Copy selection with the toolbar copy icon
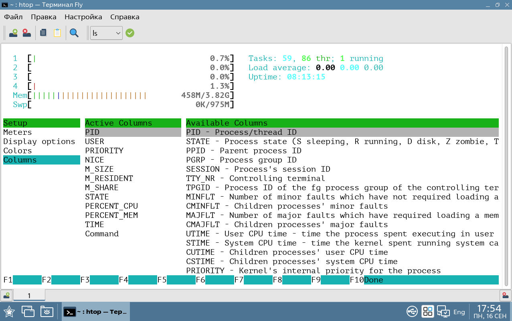 (43, 33)
